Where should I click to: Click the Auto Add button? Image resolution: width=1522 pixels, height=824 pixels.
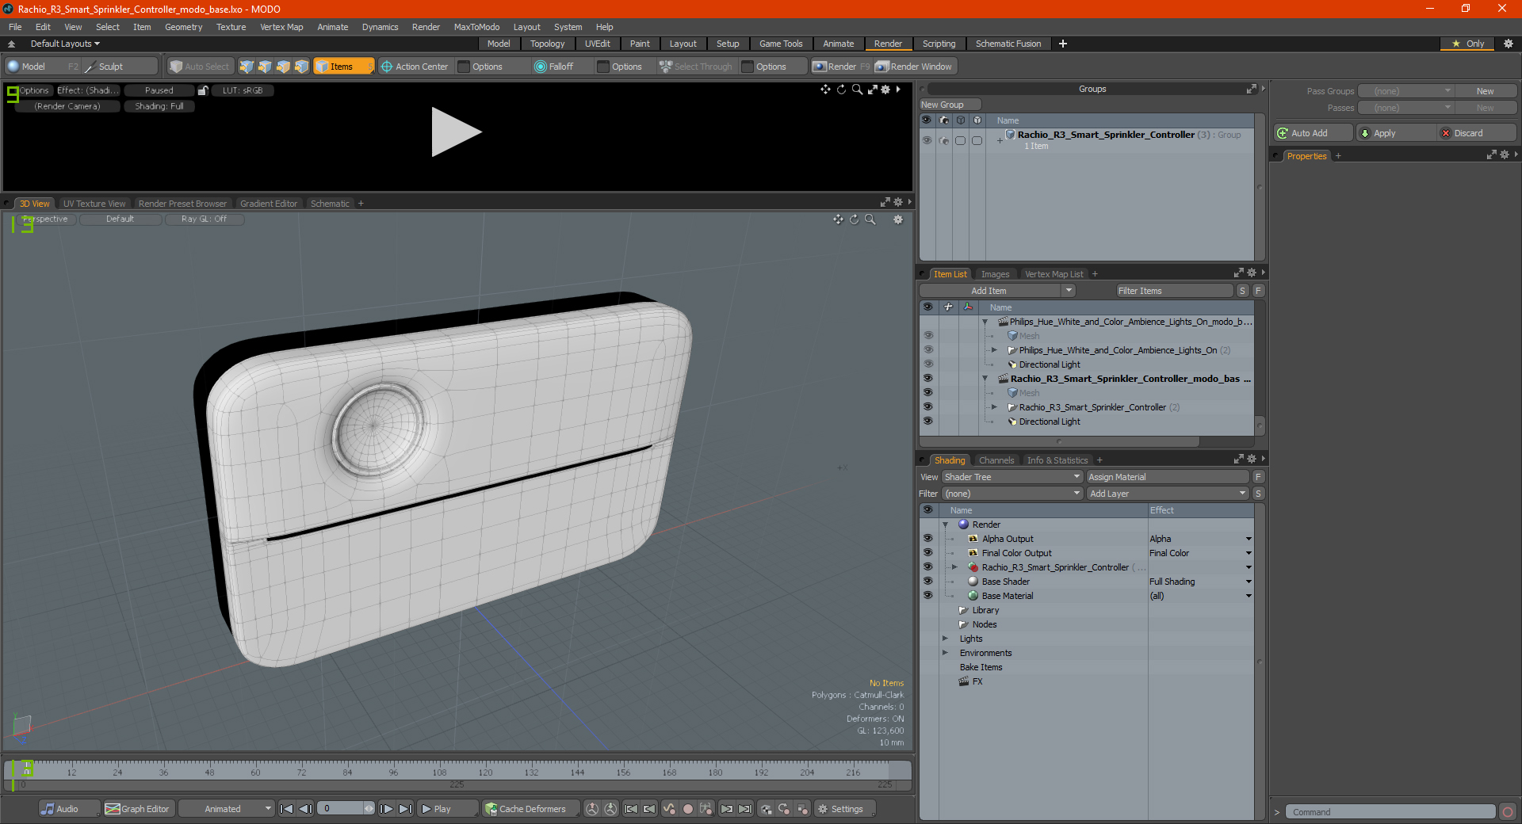tap(1312, 133)
